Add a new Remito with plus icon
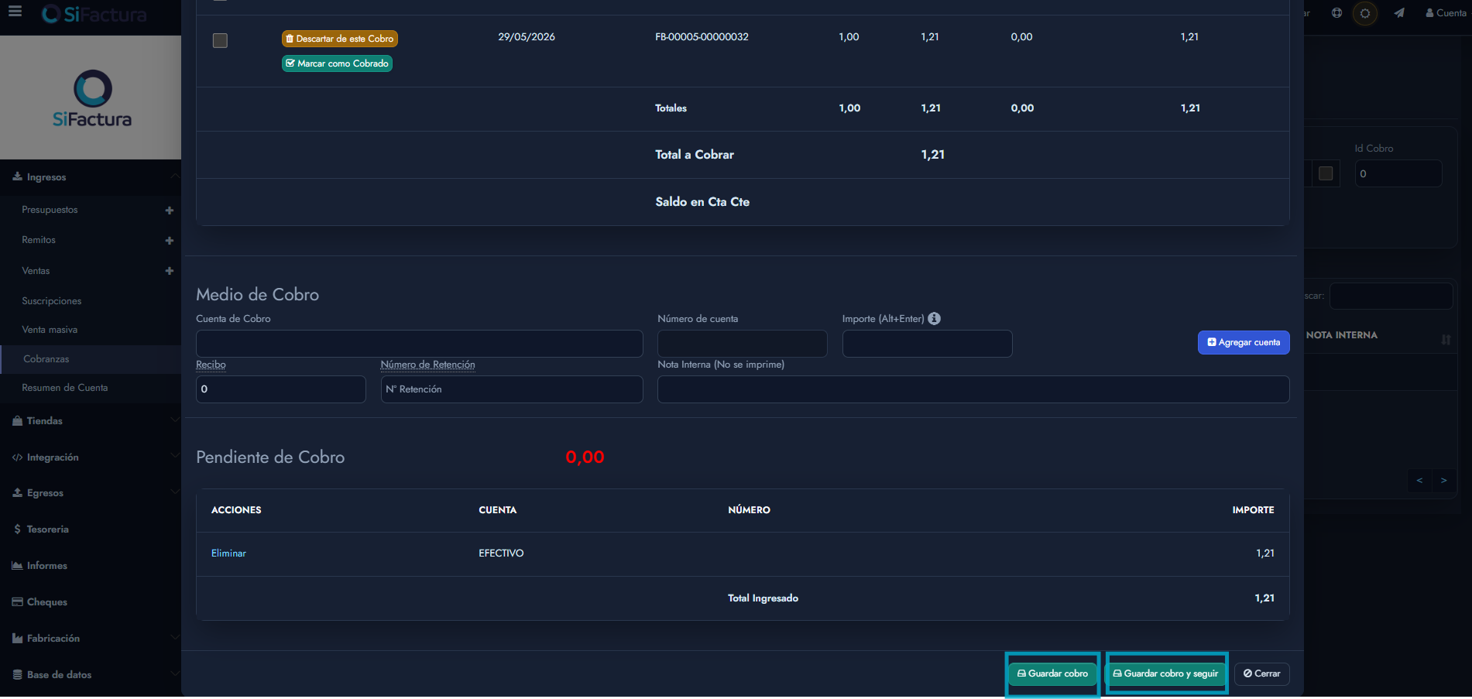1472x699 pixels. pyautogui.click(x=169, y=241)
